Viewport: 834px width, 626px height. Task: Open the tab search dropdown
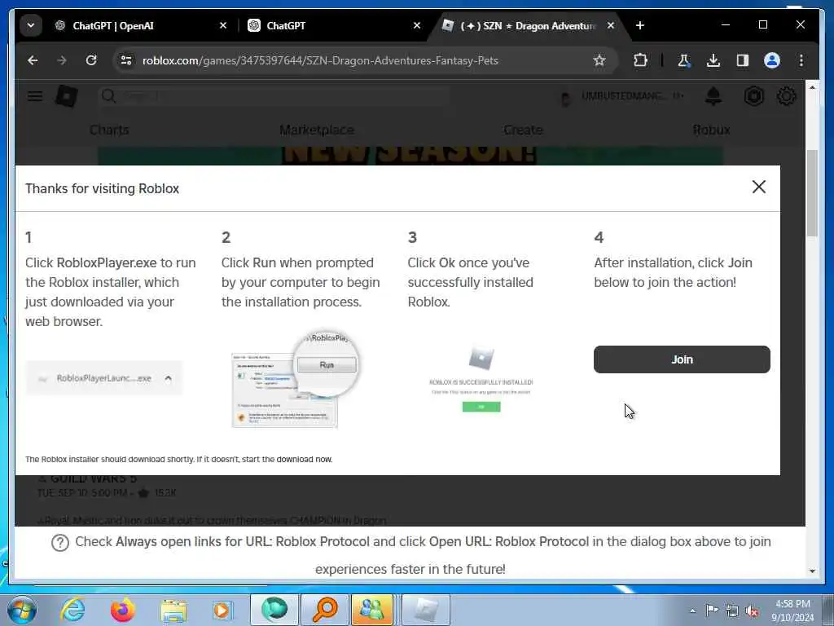31,25
